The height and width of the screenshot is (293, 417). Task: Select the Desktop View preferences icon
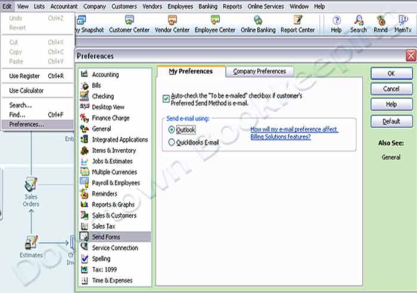[x=85, y=107]
